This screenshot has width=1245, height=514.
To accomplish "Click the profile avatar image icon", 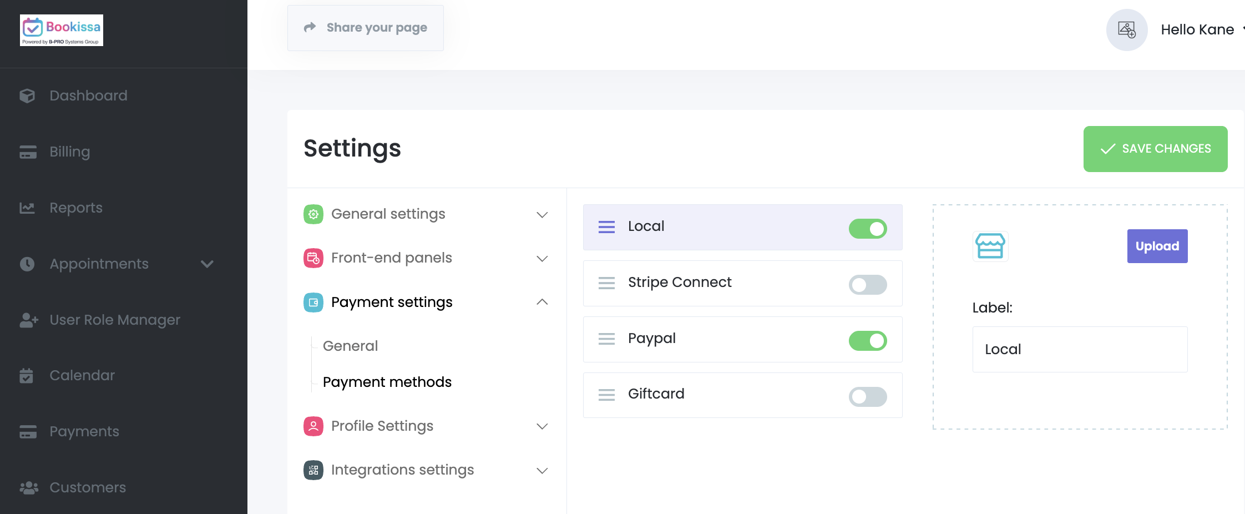I will (x=1126, y=30).
